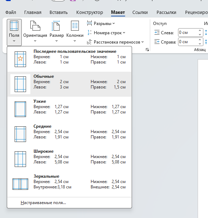Image resolution: width=208 pixels, height=218 pixels.
Task: Expand the Номера строк dropdown
Action: click(x=106, y=33)
